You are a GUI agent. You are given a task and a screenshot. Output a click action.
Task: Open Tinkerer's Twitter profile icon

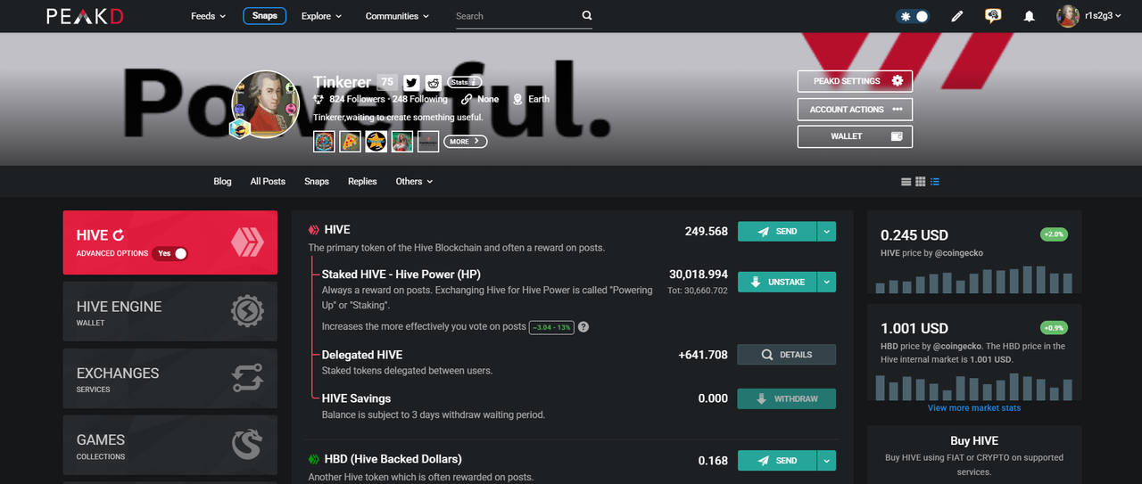tap(411, 82)
